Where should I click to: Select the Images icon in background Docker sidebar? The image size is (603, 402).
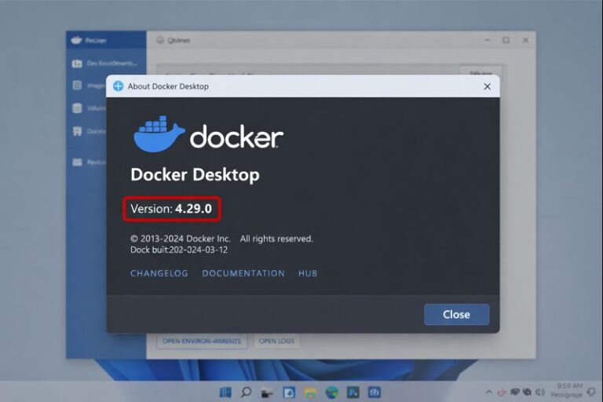click(x=77, y=85)
